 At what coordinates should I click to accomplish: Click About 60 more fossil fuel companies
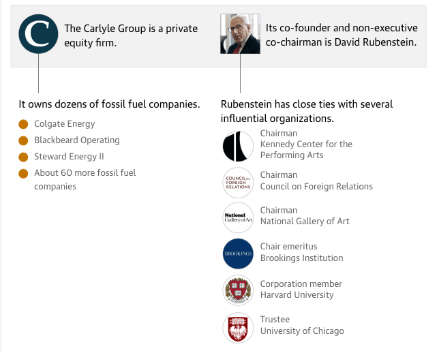click(85, 179)
